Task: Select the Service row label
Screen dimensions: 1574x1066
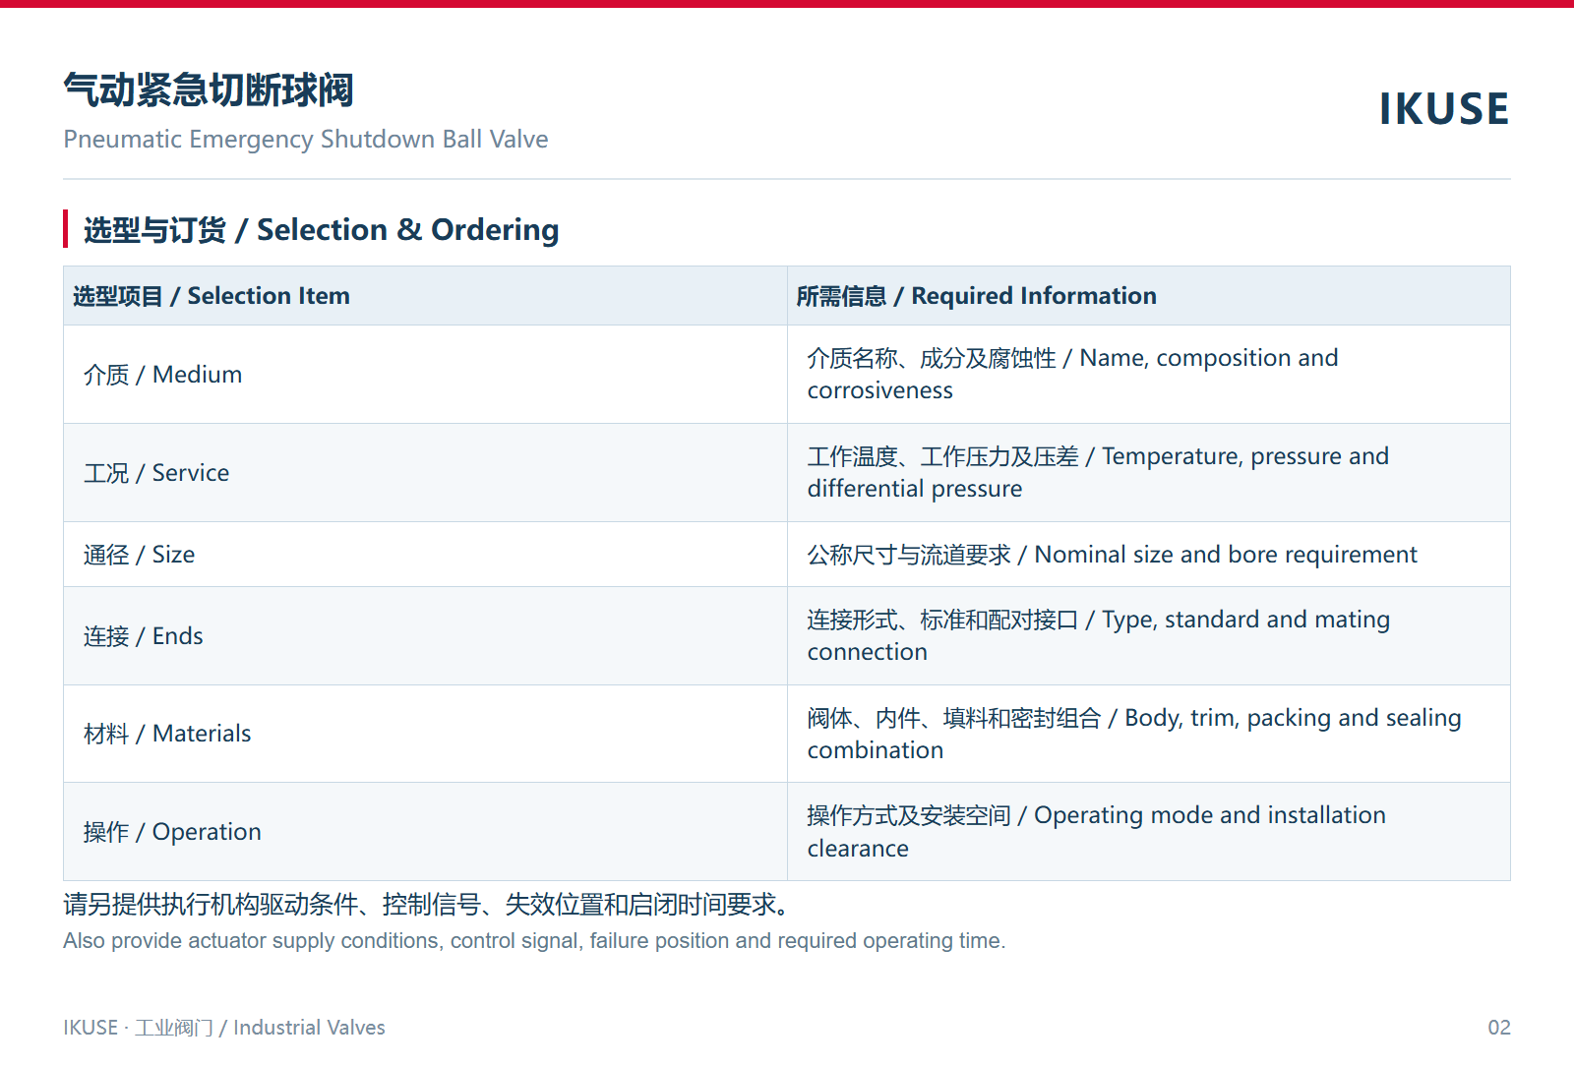Action: (x=156, y=473)
